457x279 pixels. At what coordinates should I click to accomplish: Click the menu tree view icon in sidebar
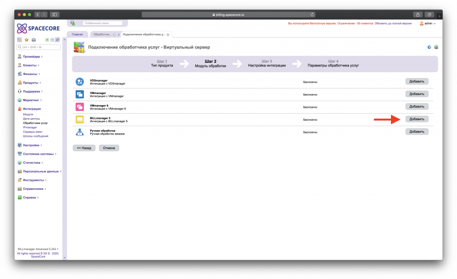[20, 40]
